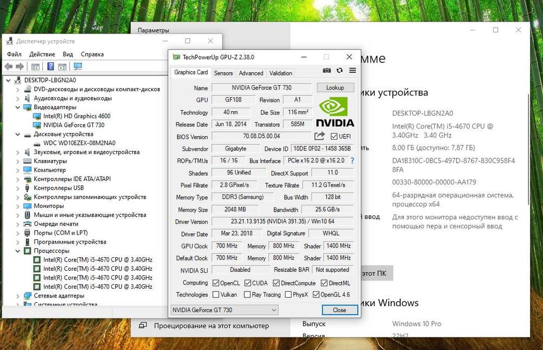The width and height of the screenshot is (543, 350).
Task: Toggle the UEFI checkbox
Action: tap(334, 136)
